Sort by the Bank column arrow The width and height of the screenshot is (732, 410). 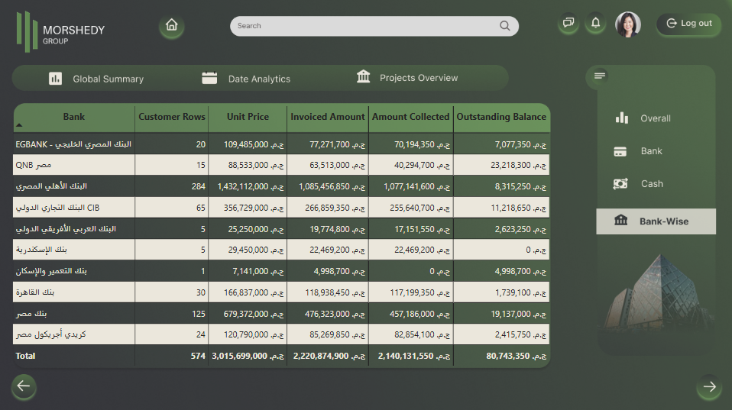[x=19, y=125]
